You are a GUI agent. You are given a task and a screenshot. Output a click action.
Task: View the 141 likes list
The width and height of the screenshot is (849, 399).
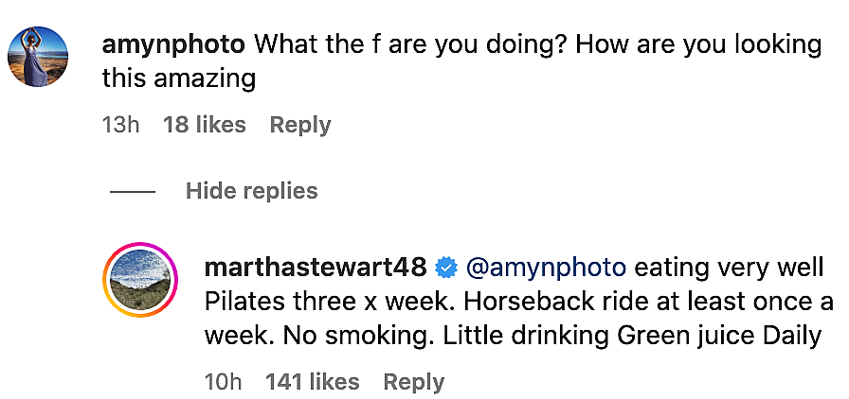pos(312,382)
